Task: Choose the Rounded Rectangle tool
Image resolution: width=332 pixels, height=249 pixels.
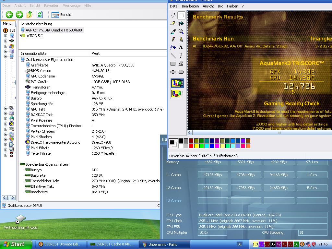Action: pyautogui.click(x=181, y=72)
